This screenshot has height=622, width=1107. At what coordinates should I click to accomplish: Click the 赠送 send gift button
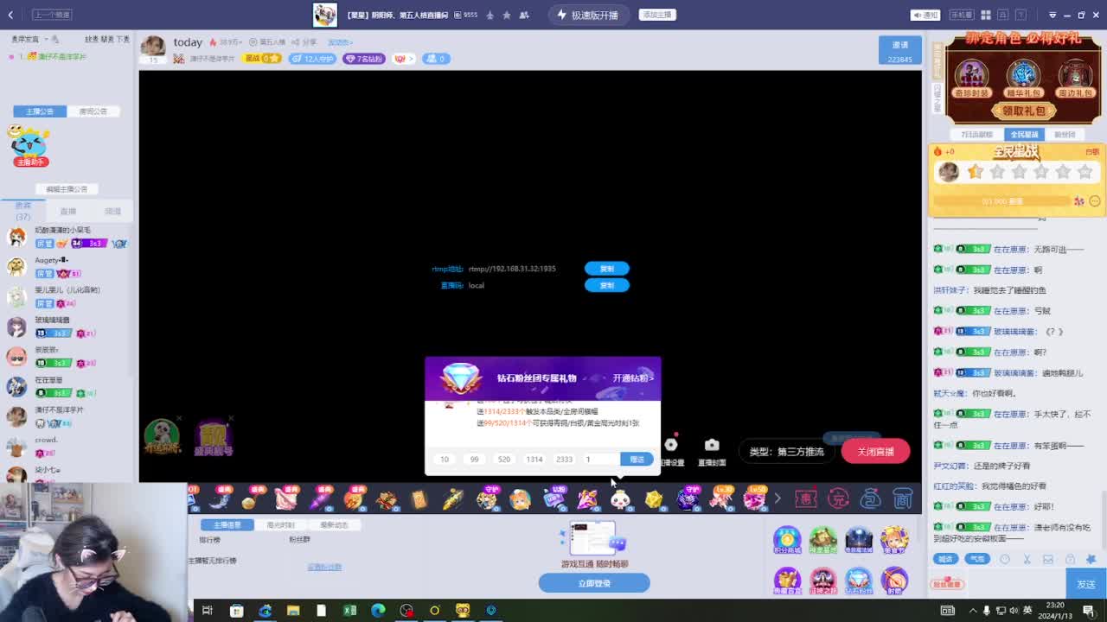point(637,460)
